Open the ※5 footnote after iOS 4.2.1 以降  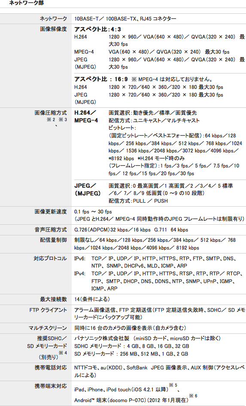coord(173,385)
